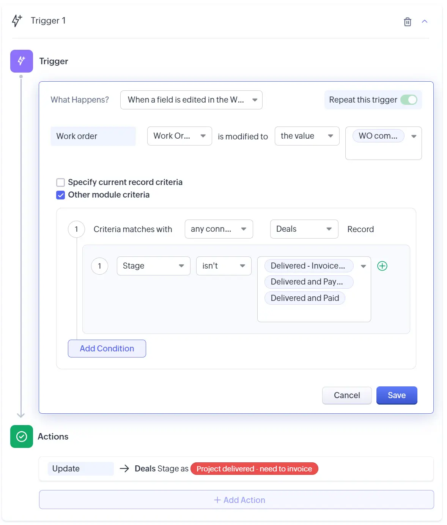Click the arrow icon in the Update action row
Image resolution: width=447 pixels, height=525 pixels.
pyautogui.click(x=124, y=469)
